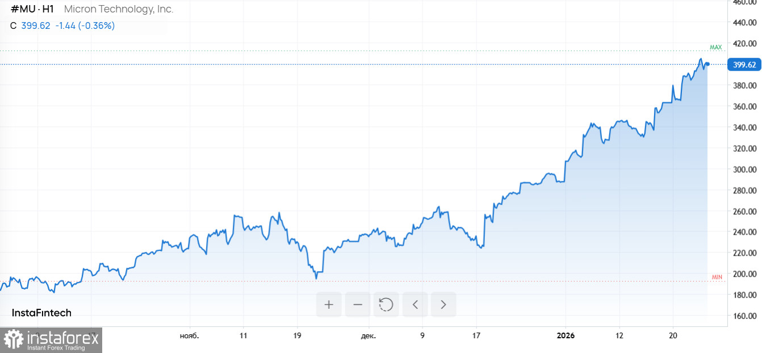Click the MAX level label

tap(715, 48)
